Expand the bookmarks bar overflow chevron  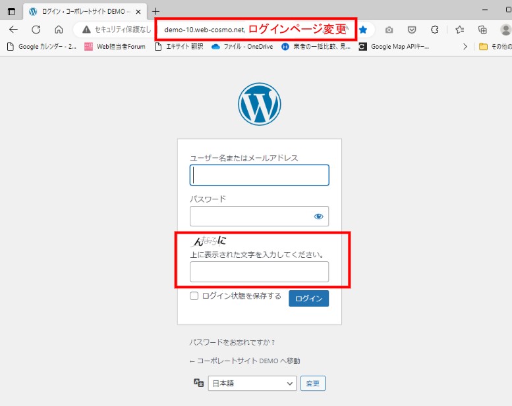tap(465, 47)
